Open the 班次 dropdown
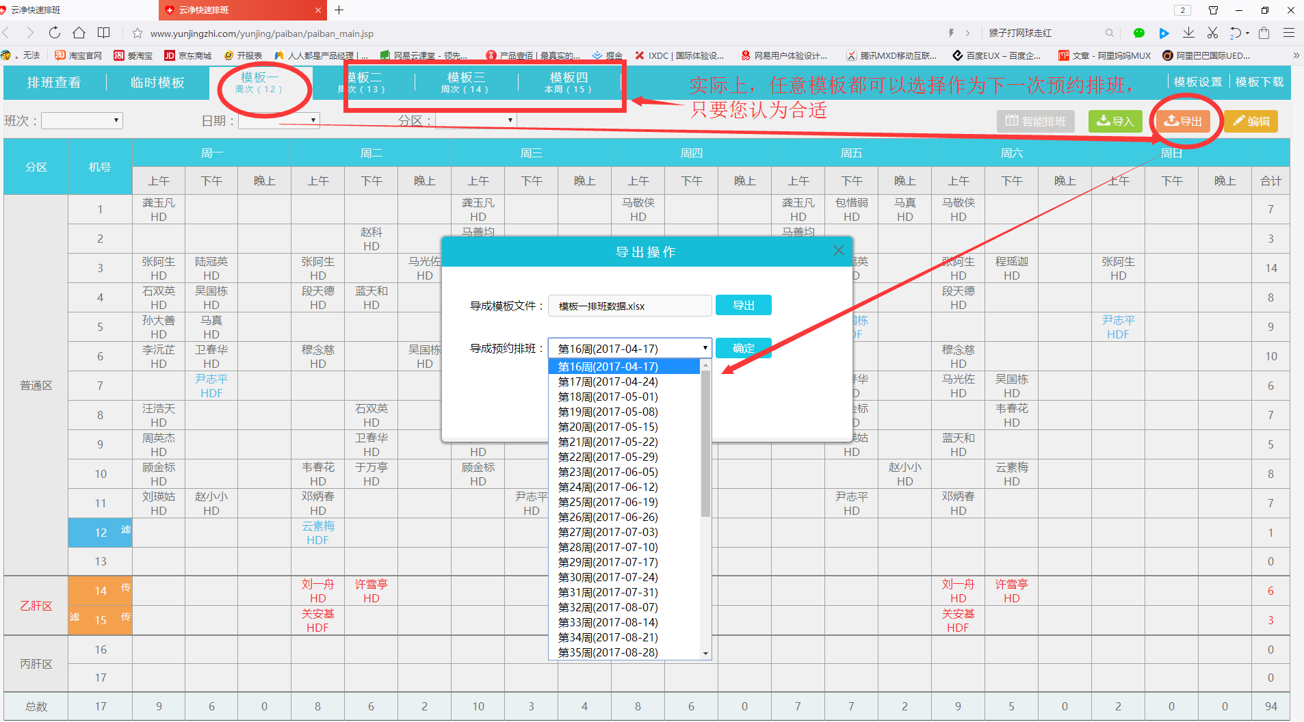 82,121
